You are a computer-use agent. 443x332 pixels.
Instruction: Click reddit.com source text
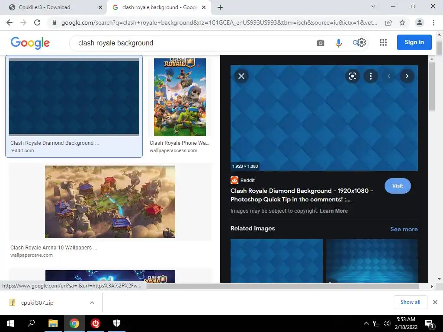[x=22, y=150]
